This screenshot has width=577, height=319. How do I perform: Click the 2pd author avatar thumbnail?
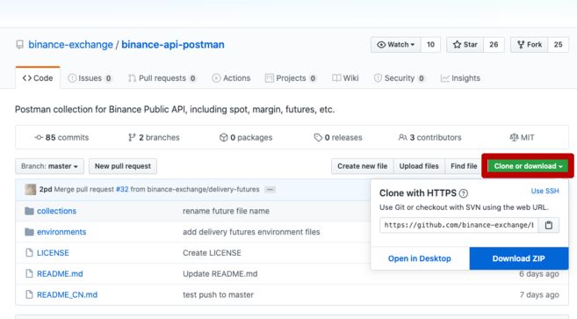(x=30, y=189)
